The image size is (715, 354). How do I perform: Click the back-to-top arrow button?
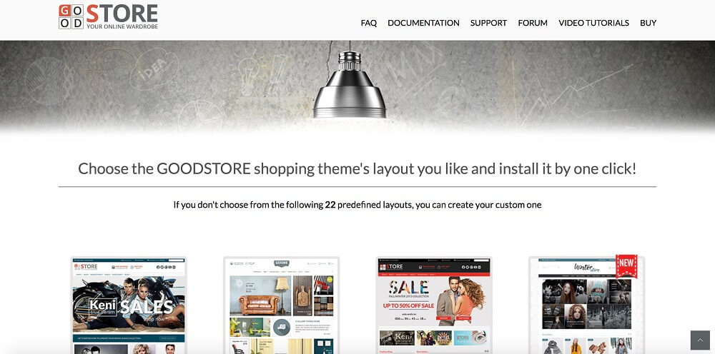click(700, 340)
